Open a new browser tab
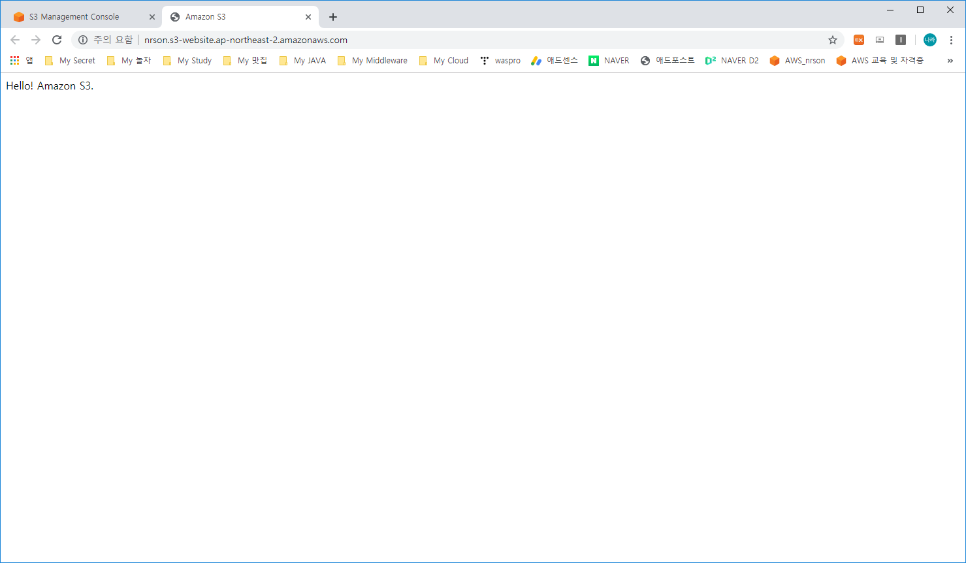This screenshot has height=563, width=966. tap(333, 17)
